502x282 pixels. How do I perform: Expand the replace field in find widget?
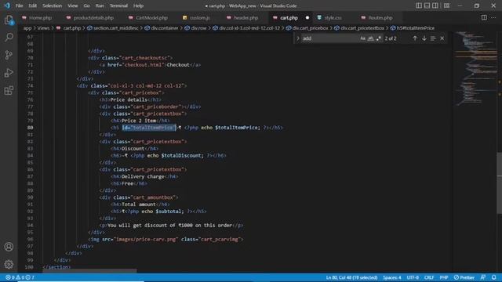tap(298, 38)
